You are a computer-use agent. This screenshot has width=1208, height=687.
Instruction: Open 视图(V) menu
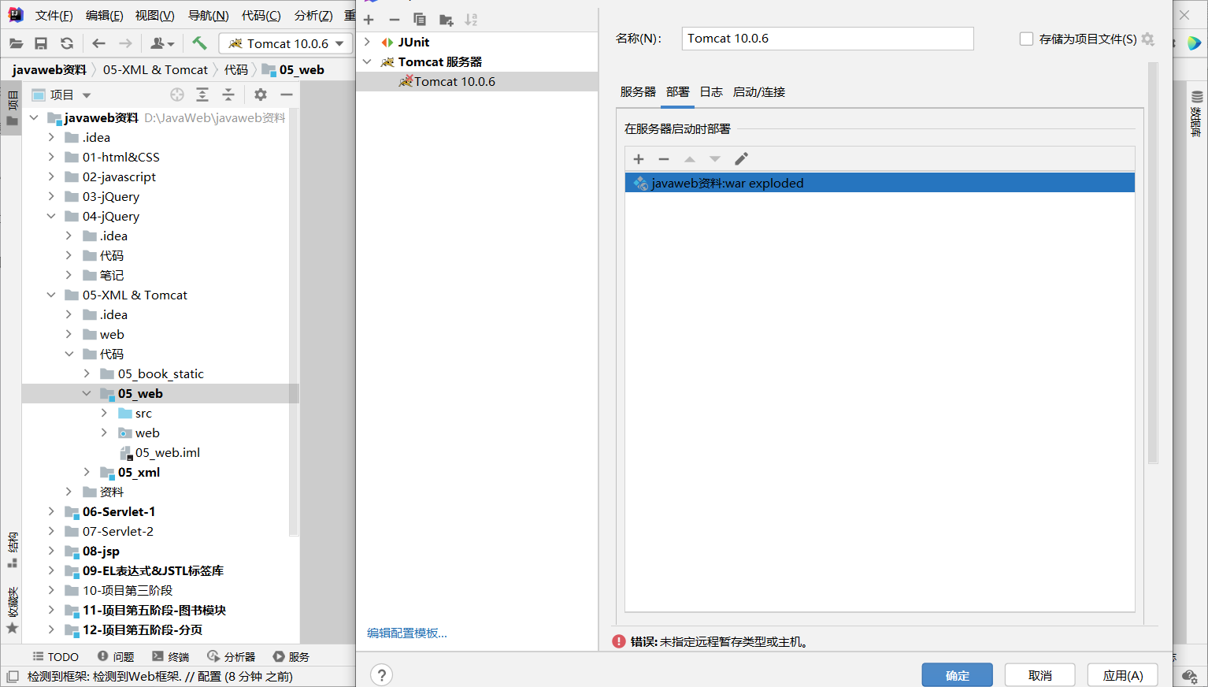[154, 16]
